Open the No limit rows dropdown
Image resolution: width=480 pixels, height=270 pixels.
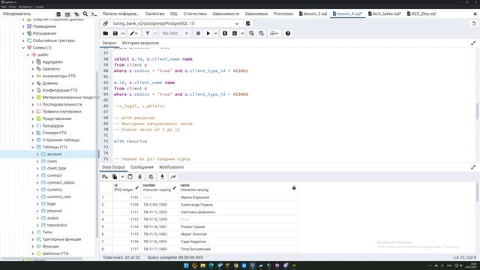[175, 33]
